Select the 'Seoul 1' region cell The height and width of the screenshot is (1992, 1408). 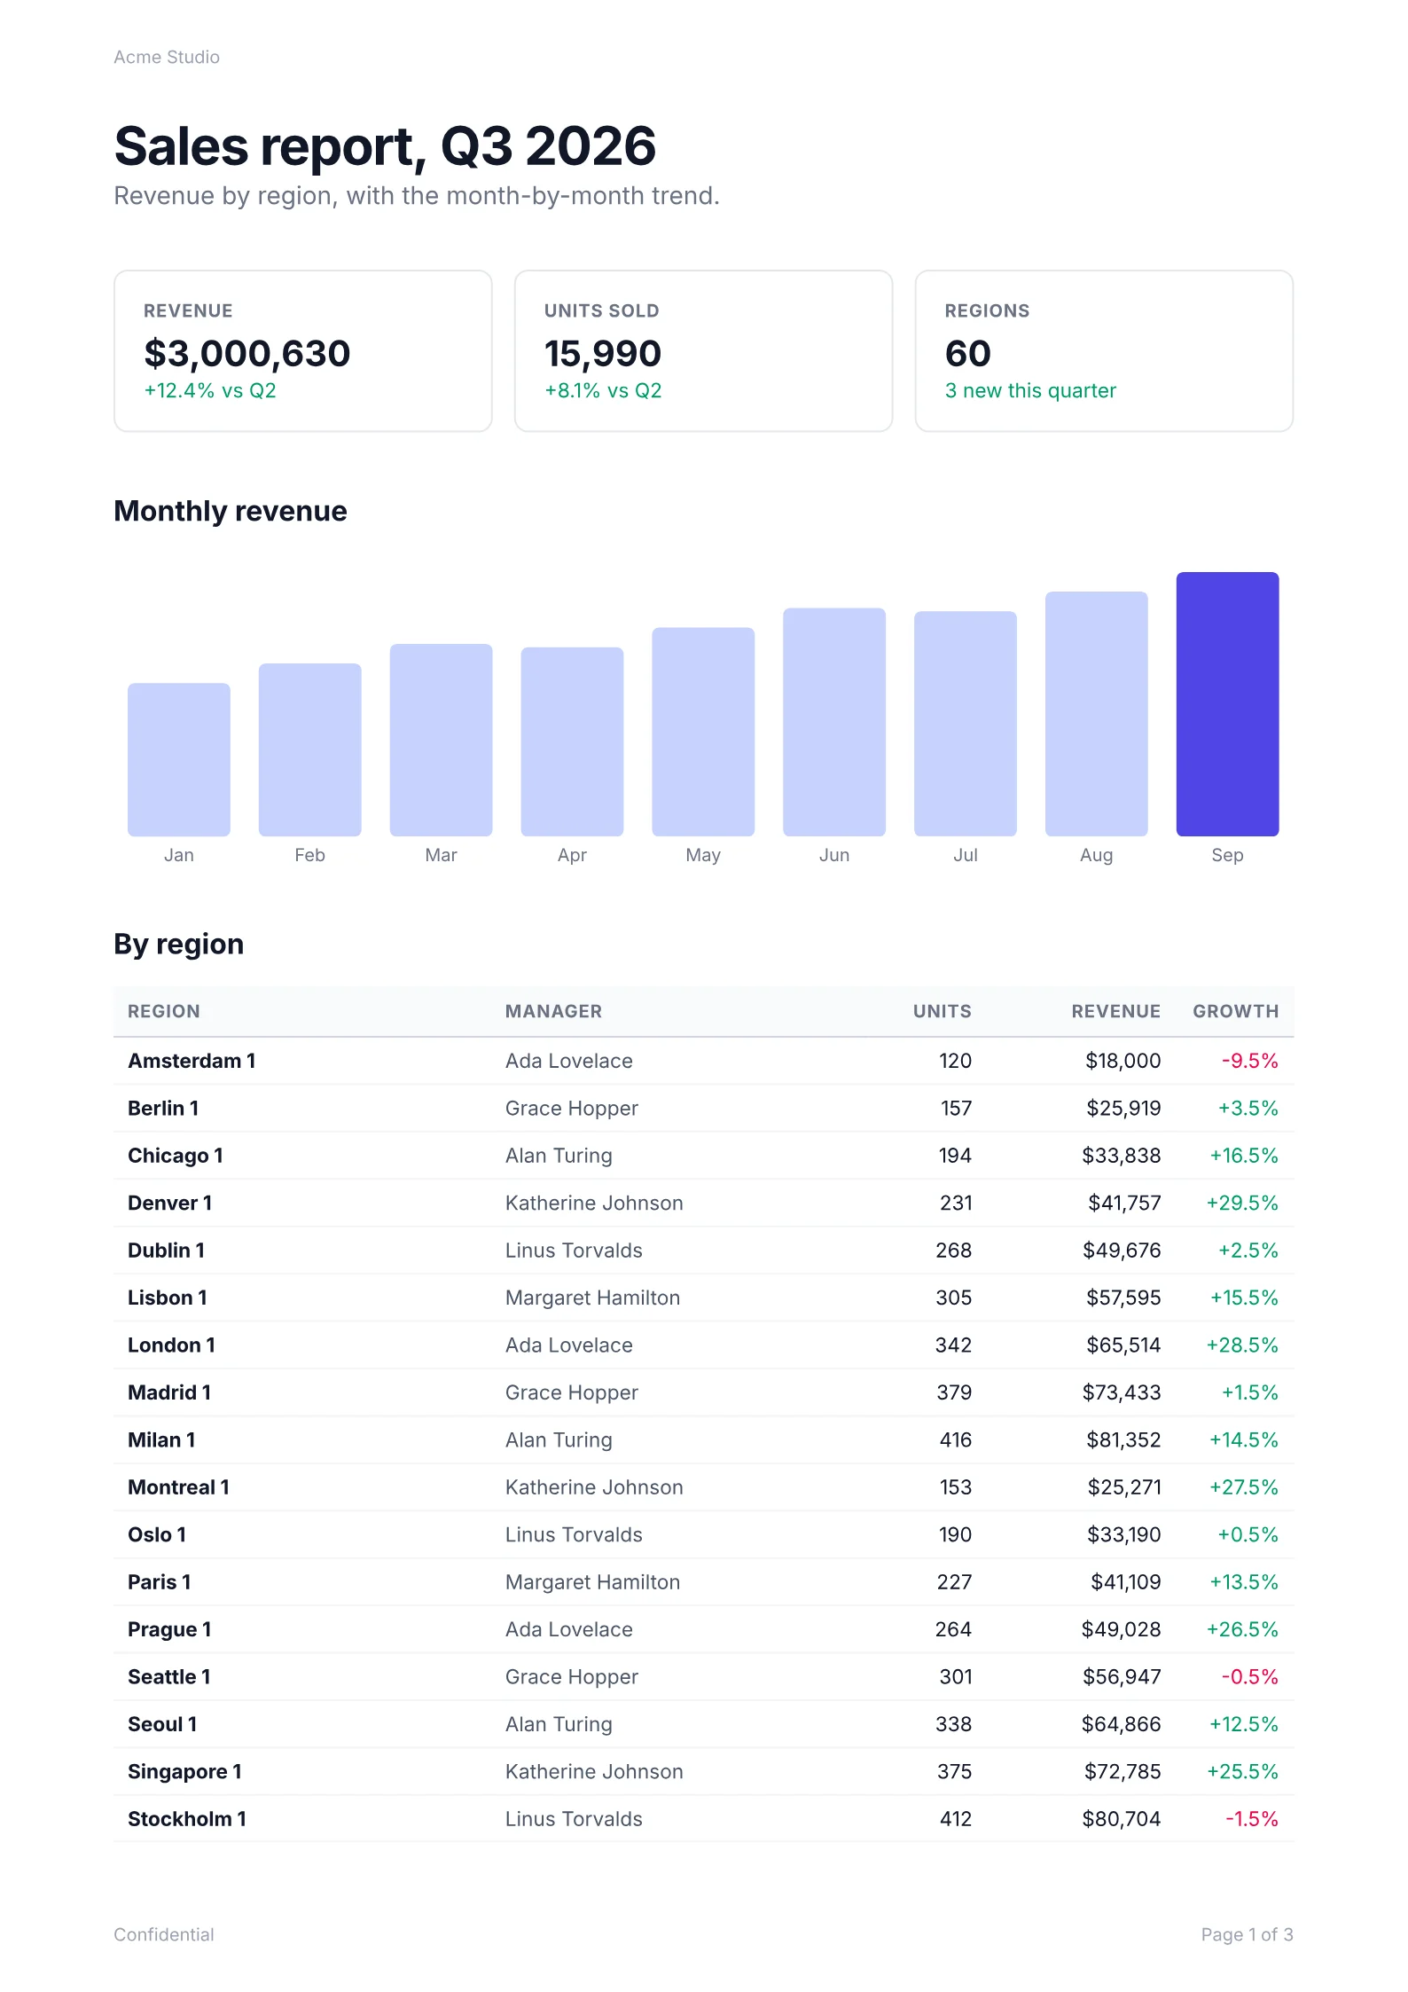[162, 1725]
